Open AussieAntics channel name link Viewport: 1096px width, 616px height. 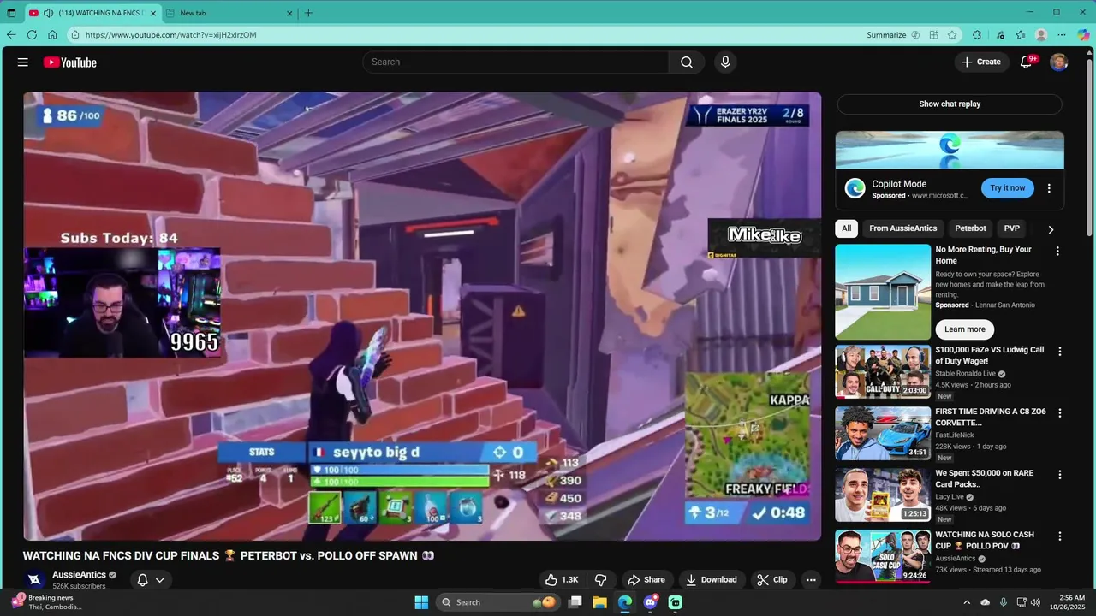click(x=79, y=575)
